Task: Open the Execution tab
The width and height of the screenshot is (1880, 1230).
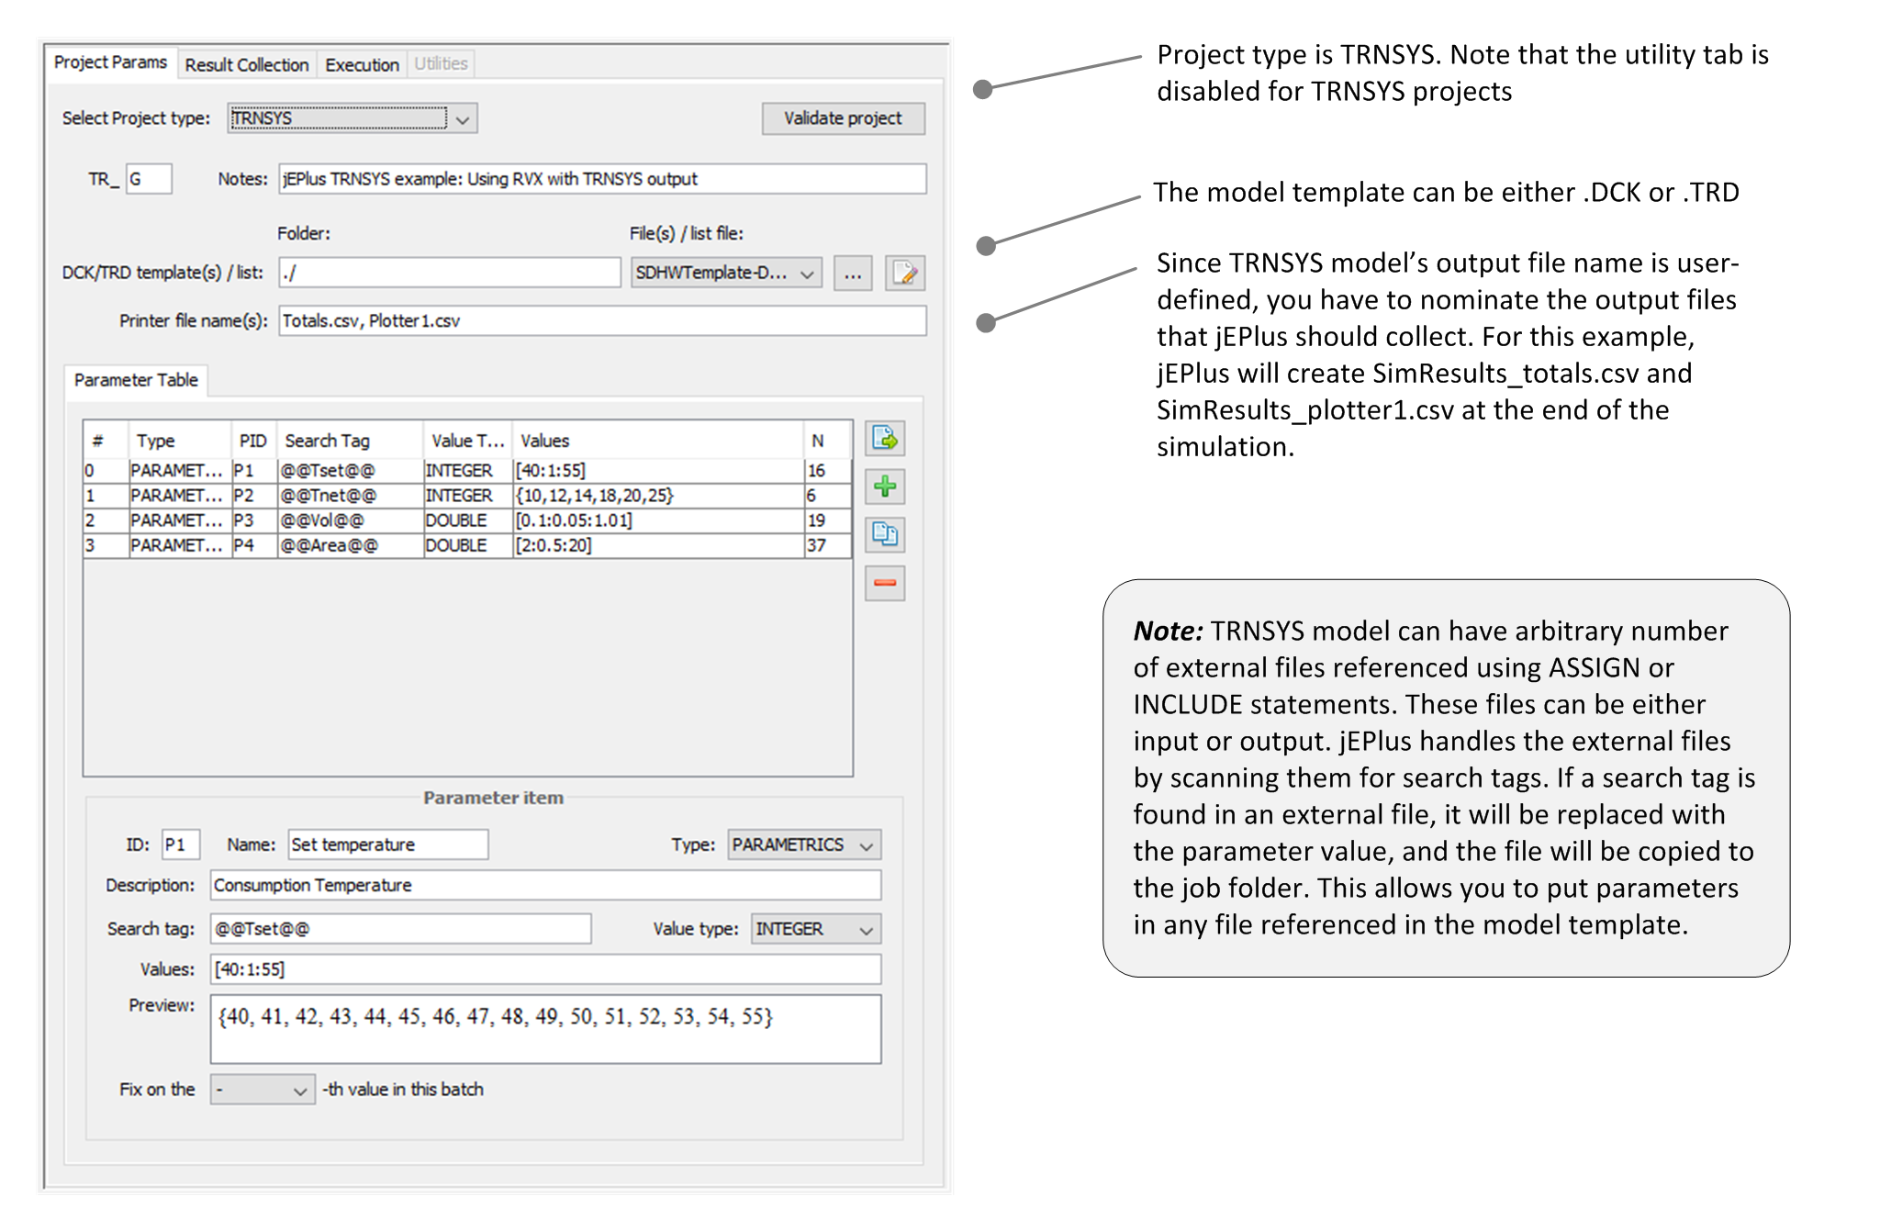Action: 362,65
